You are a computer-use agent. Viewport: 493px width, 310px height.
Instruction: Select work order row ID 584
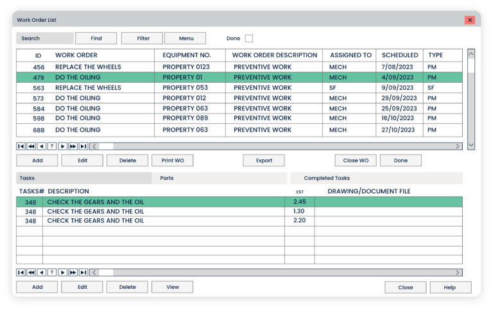[x=239, y=108]
